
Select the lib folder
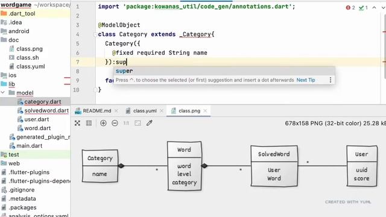pyautogui.click(x=11, y=84)
